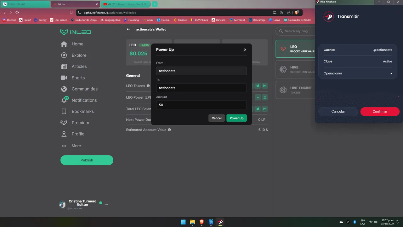Viewport: 403px width, 227px height.
Task: Click the Brave icon in the taskbar
Action: 202,222
